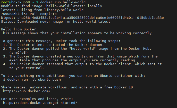
Task: Open the docs.docker.com get-started link
Action: click(40, 103)
